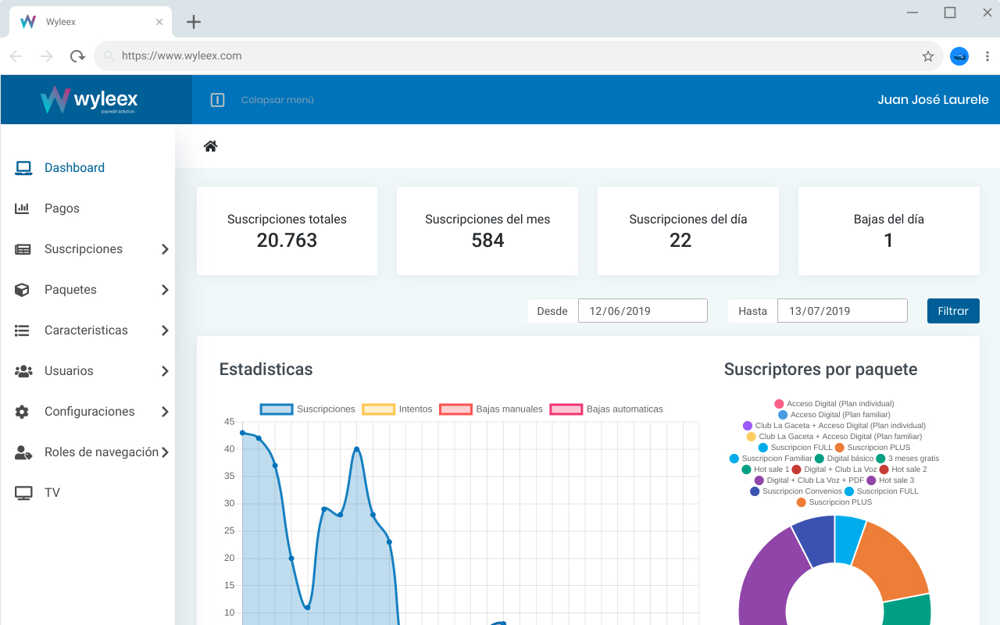Click the TV monitor icon
This screenshot has width=1000, height=625.
pos(23,493)
